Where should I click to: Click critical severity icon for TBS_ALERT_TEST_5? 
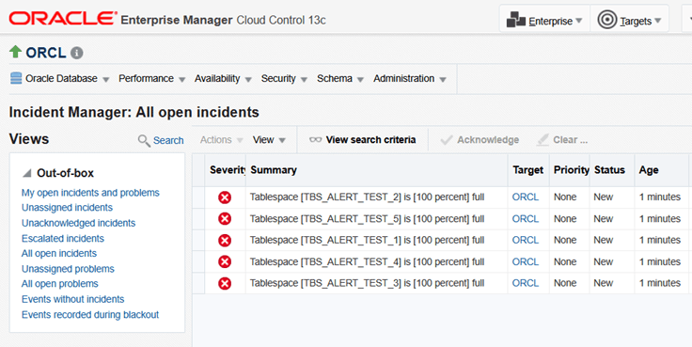tap(225, 218)
